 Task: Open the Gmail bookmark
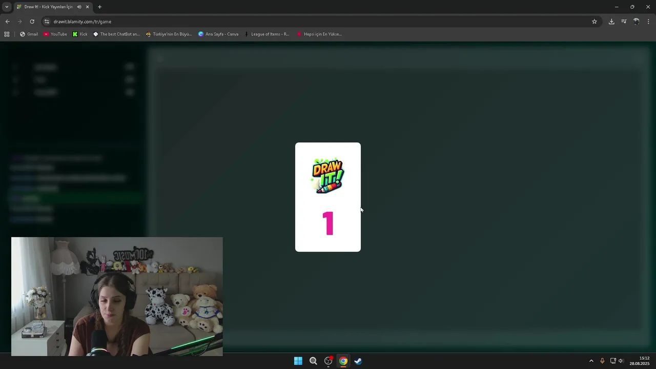[29, 34]
